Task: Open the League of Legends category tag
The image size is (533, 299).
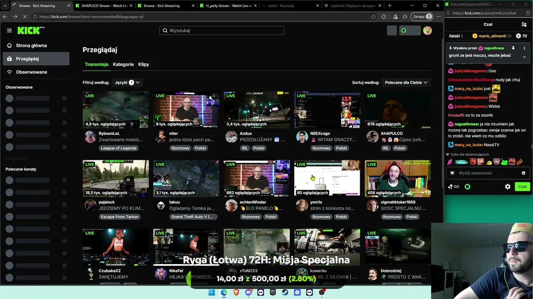Action: click(x=119, y=148)
